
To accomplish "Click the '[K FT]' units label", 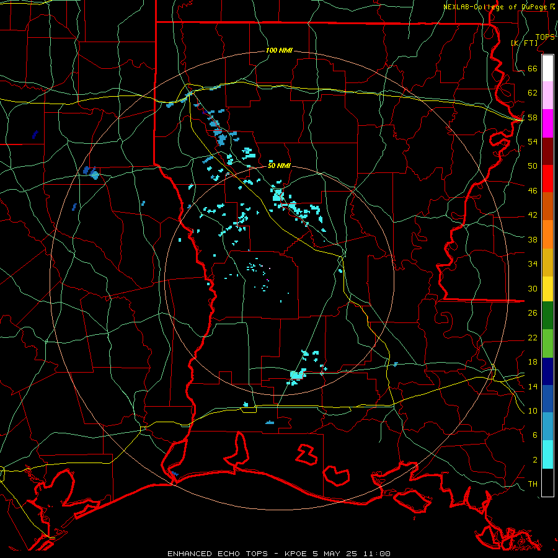I will pos(524,43).
